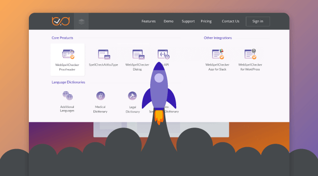Open WebSpellChecker for WordPress icon
The width and height of the screenshot is (318, 176).
pos(250,54)
